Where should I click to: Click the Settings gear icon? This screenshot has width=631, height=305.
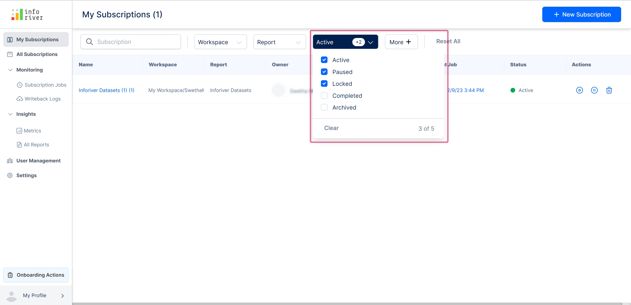(x=10, y=175)
